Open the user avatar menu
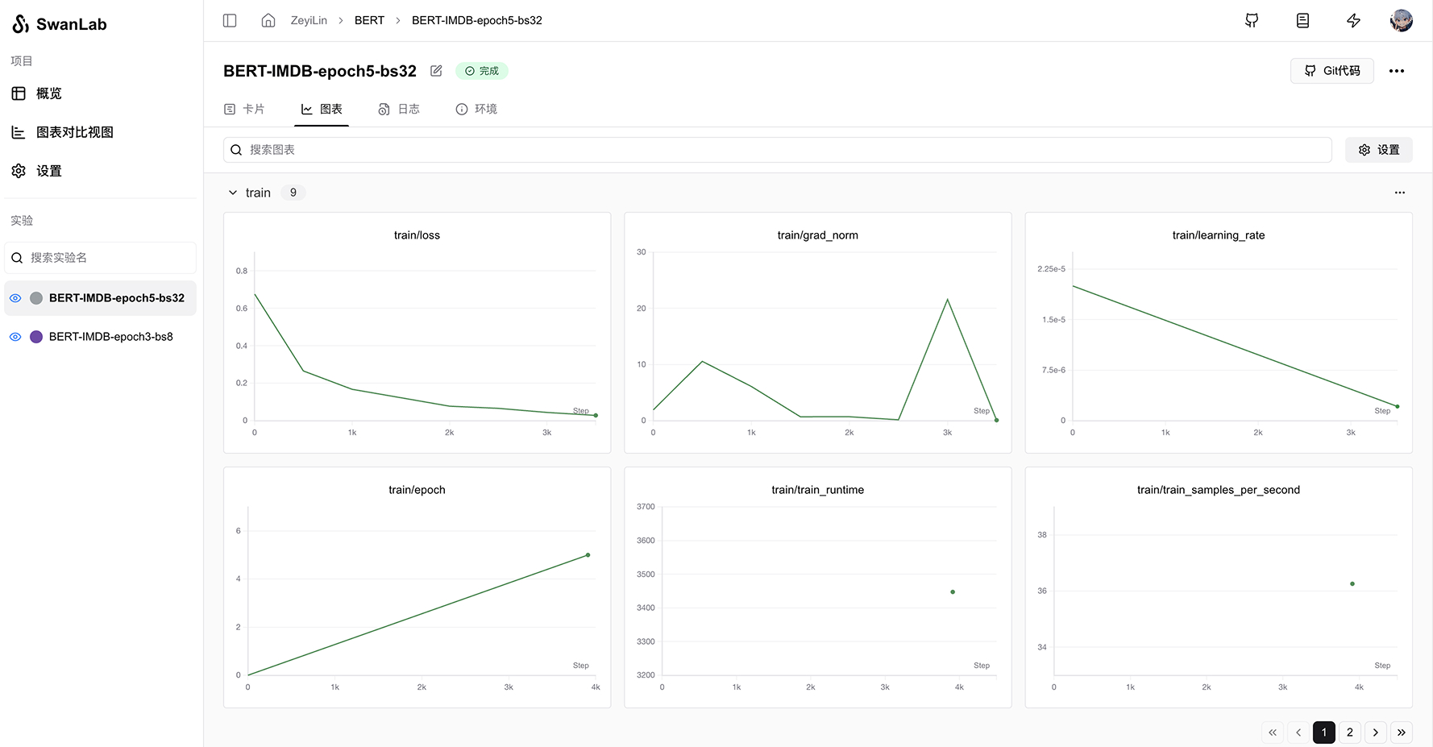1433x747 pixels. pos(1401,21)
